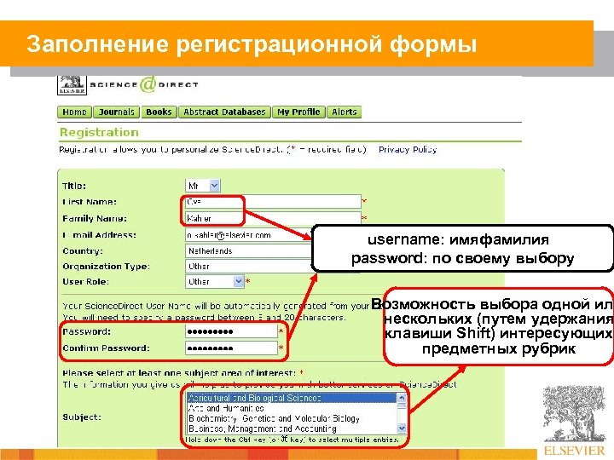Click subject list scroll down arrow
This screenshot has width=614, height=460.
point(402,428)
